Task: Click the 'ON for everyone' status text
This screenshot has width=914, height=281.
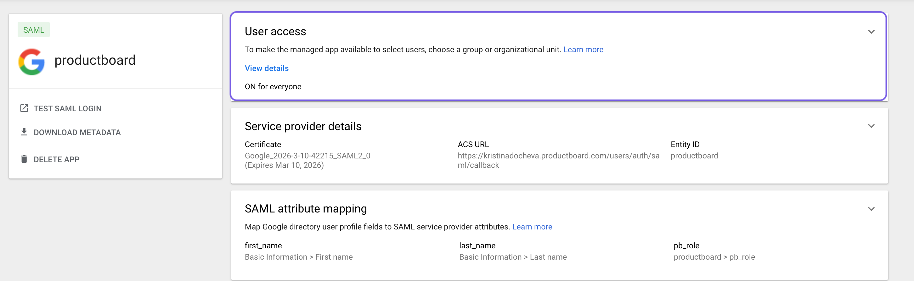Action: [x=273, y=87]
